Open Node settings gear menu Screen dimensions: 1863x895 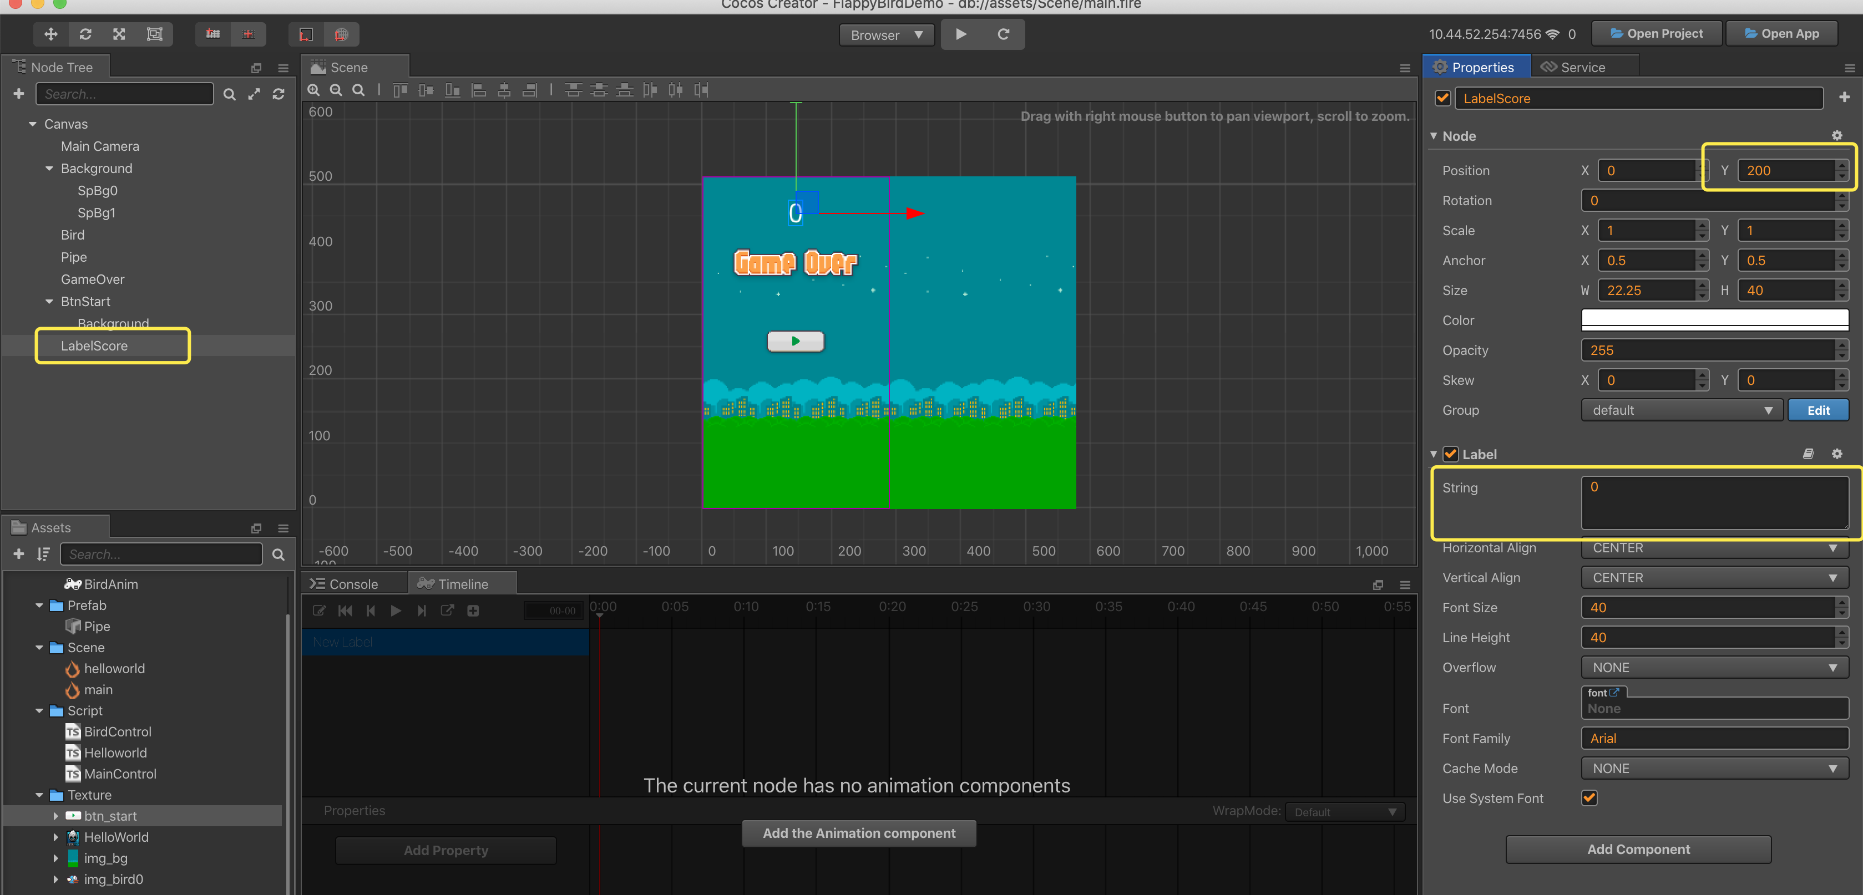[1837, 136]
